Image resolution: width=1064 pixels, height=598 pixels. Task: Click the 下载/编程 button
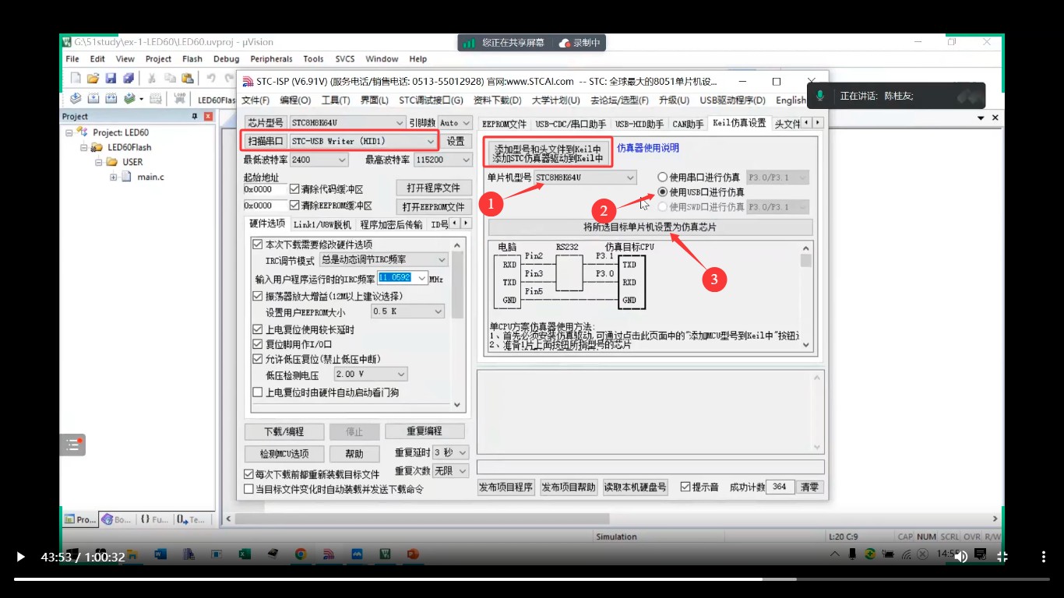(284, 431)
